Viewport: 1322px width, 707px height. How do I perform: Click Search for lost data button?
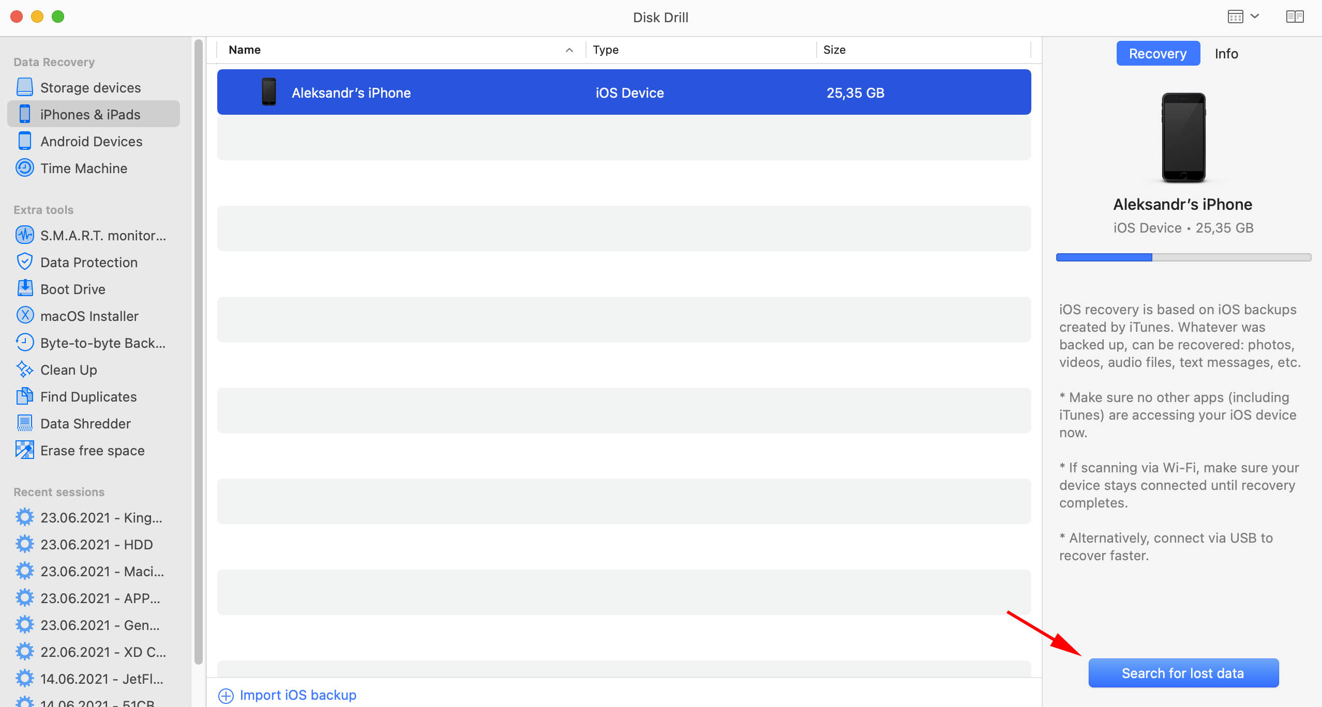coord(1183,673)
